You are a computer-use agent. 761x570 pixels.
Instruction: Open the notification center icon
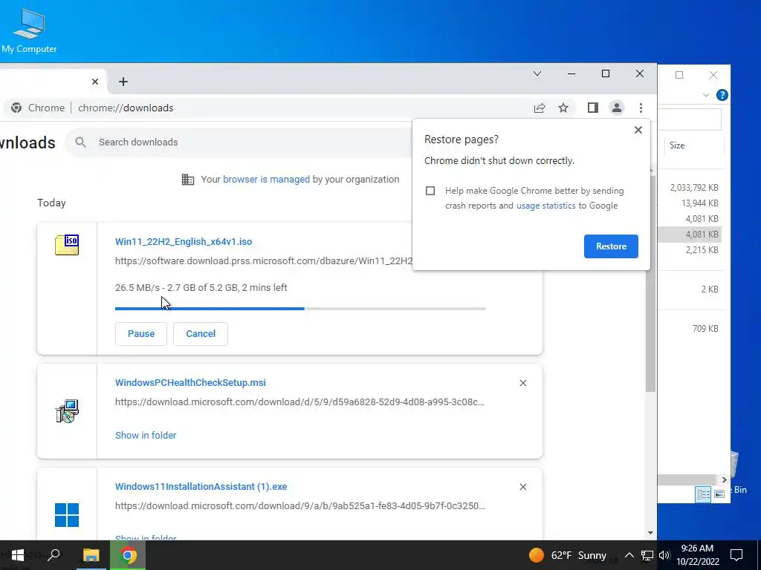[736, 555]
